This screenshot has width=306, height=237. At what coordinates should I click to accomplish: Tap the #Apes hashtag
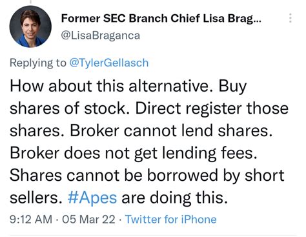[x=92, y=198]
